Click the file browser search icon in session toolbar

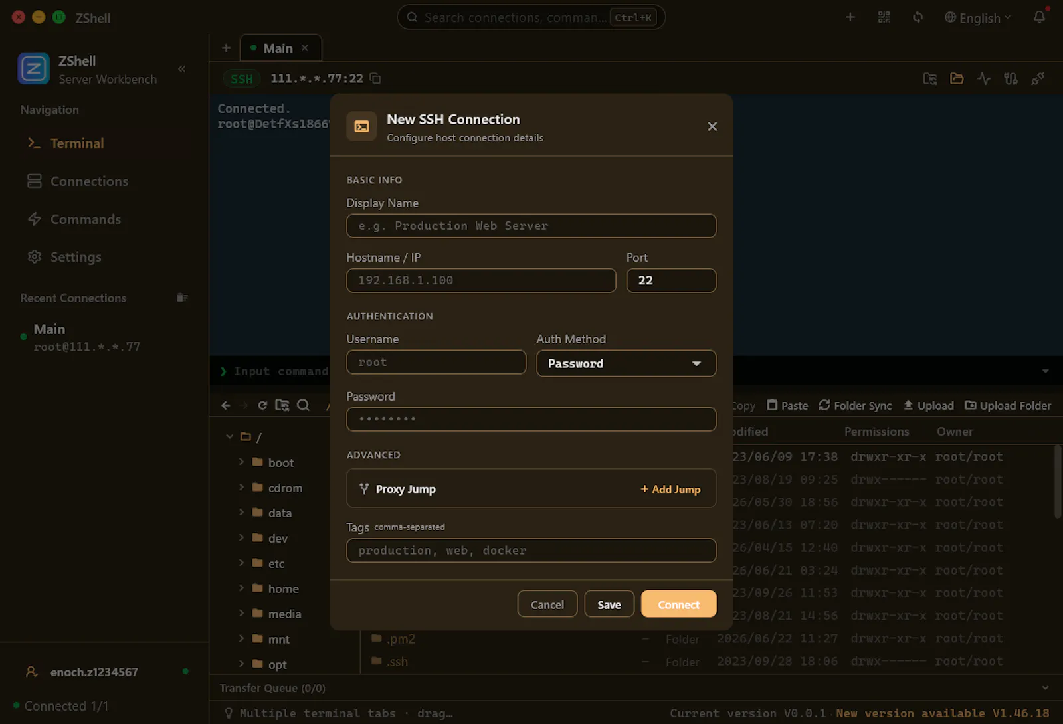(930, 79)
